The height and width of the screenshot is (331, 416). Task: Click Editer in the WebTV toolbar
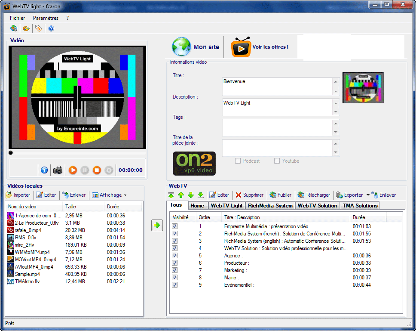click(220, 195)
